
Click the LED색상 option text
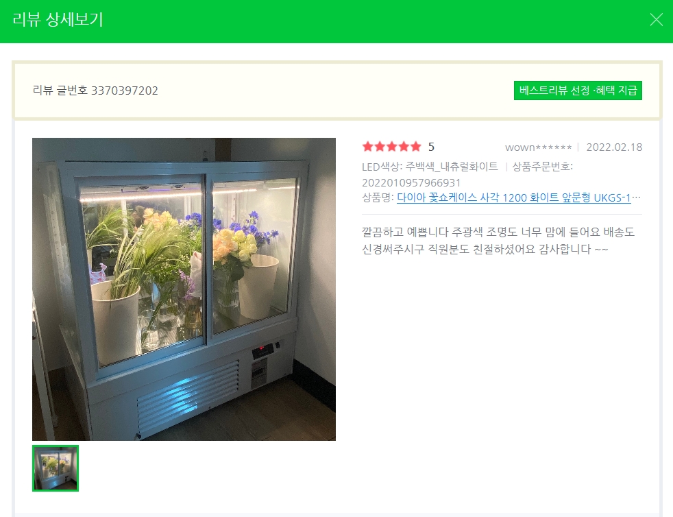[430, 167]
